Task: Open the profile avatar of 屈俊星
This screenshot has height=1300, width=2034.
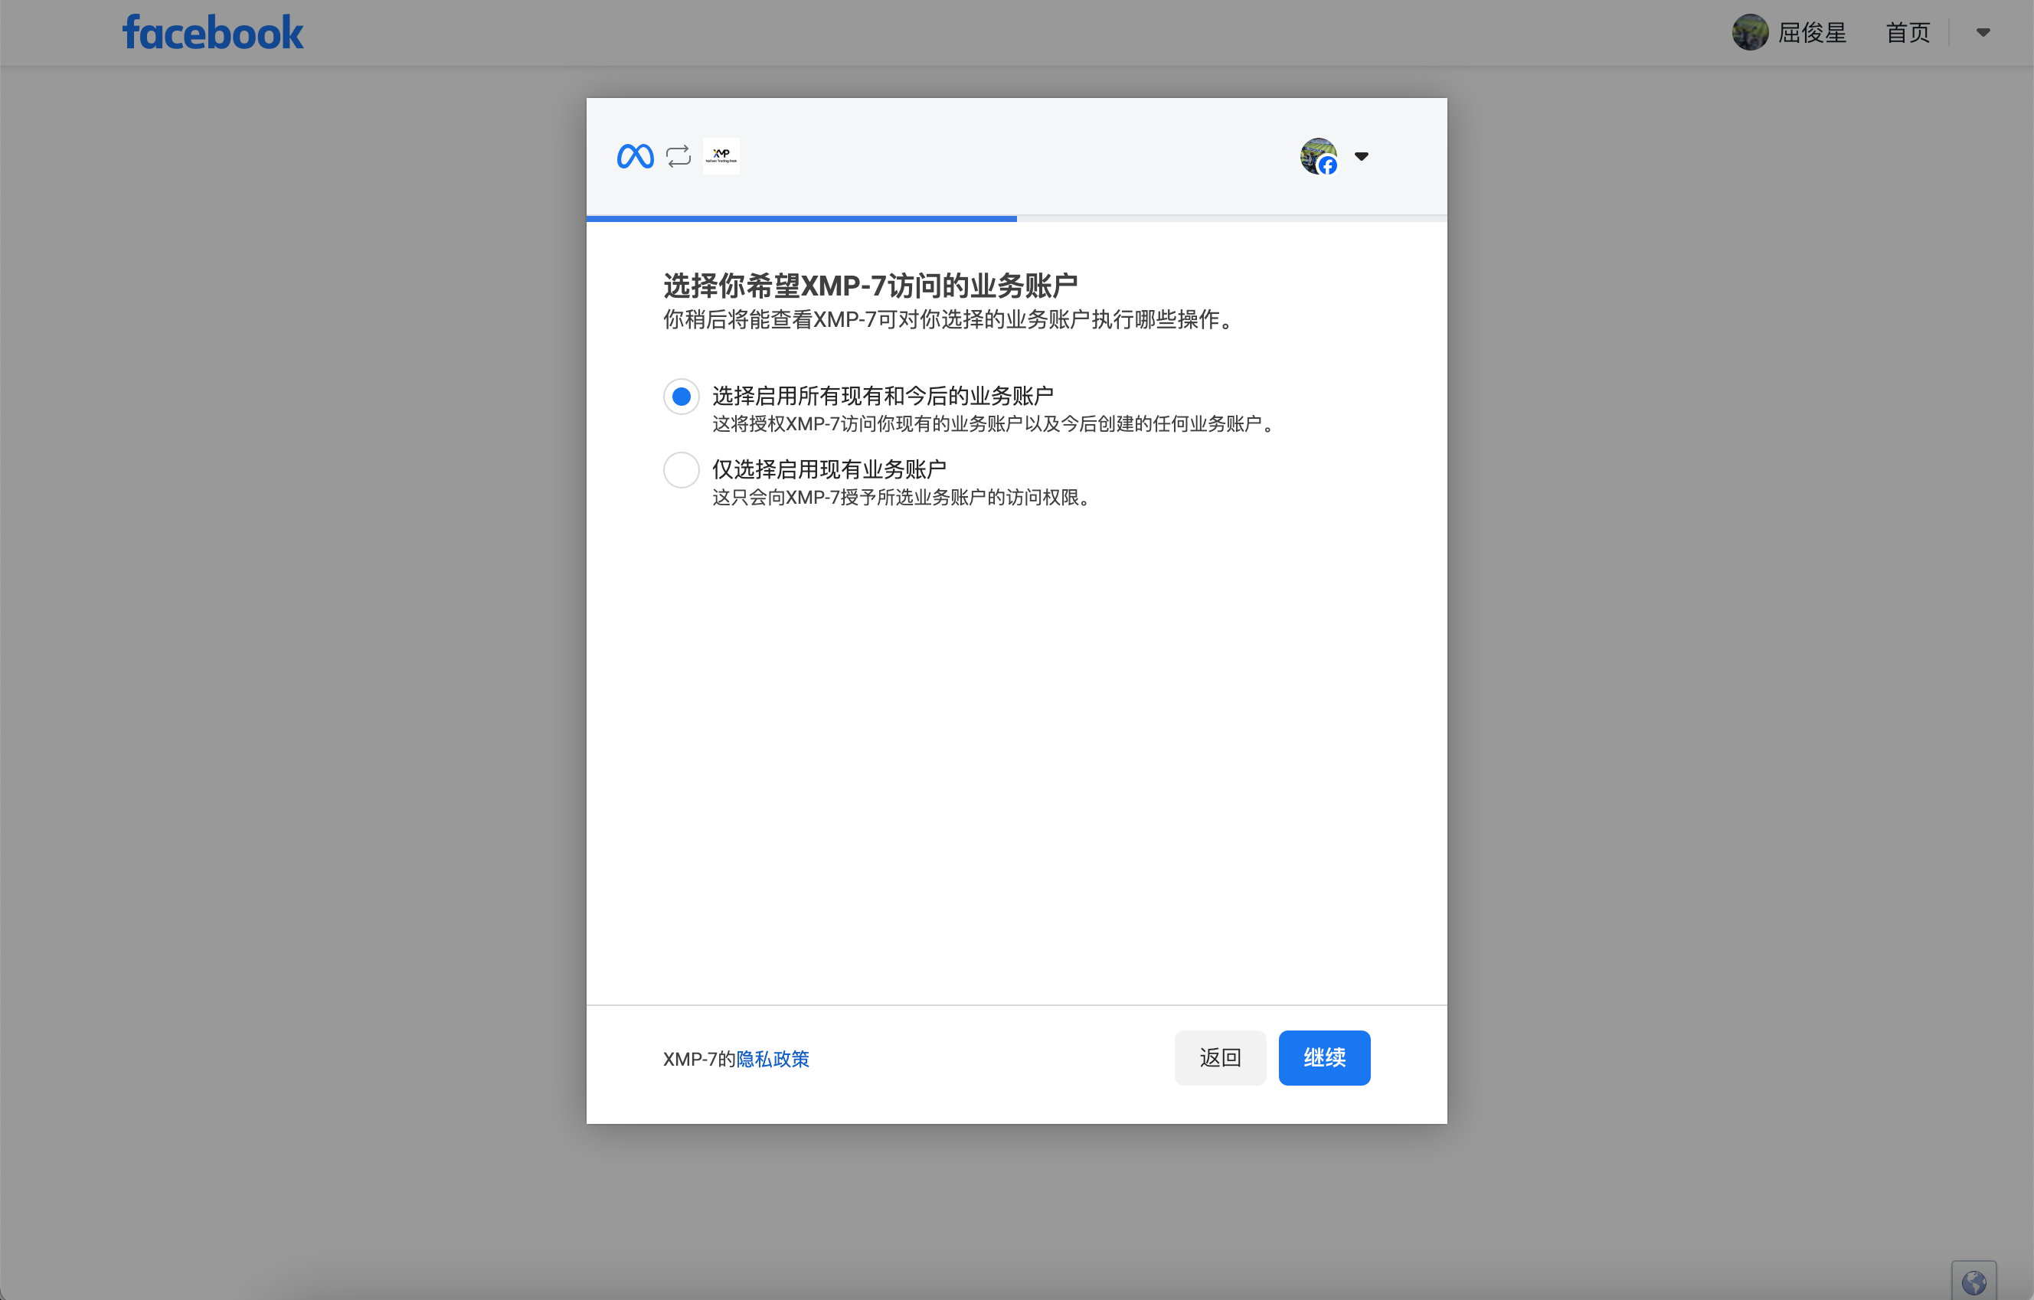Action: (x=1750, y=33)
